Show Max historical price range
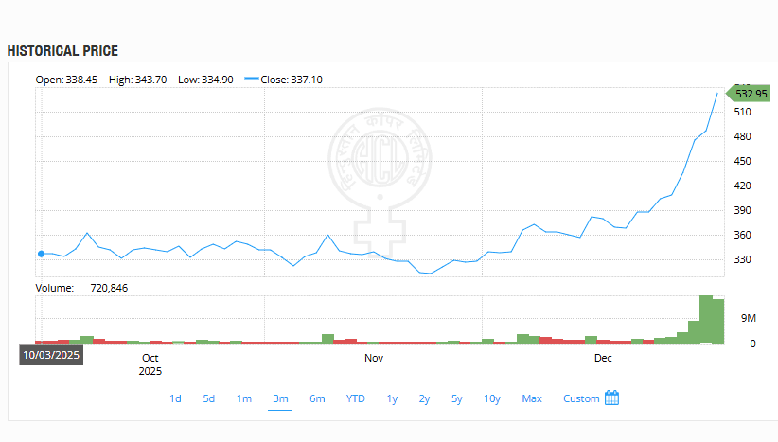Viewport: 778px width, 442px height. click(532, 398)
